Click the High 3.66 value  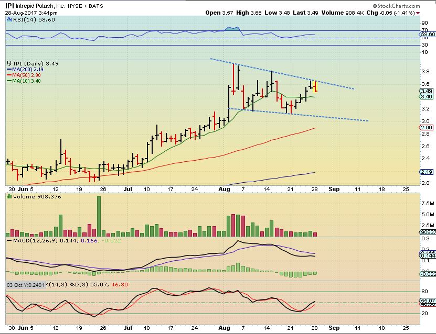(249, 13)
